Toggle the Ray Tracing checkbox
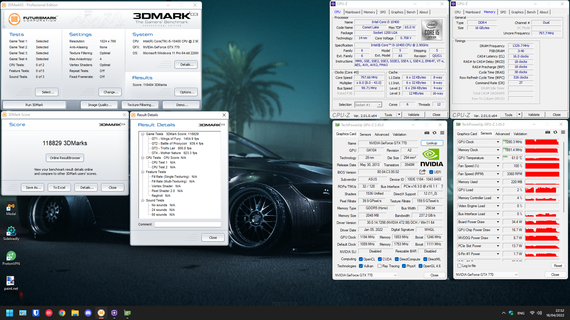This screenshot has width=570, height=320. (x=379, y=266)
